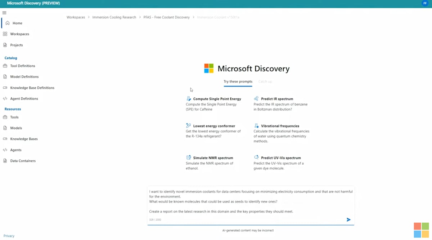432x240 pixels.
Task: Choose the Simulate NMR spectrum prompt
Action: (210, 163)
